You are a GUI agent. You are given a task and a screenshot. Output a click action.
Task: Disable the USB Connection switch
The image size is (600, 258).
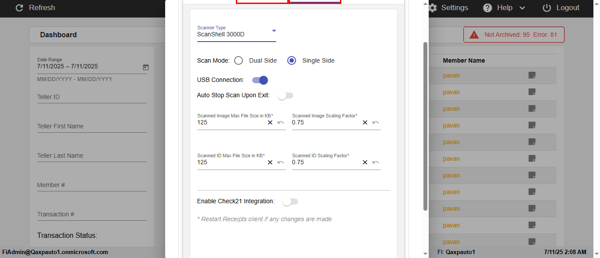point(260,80)
